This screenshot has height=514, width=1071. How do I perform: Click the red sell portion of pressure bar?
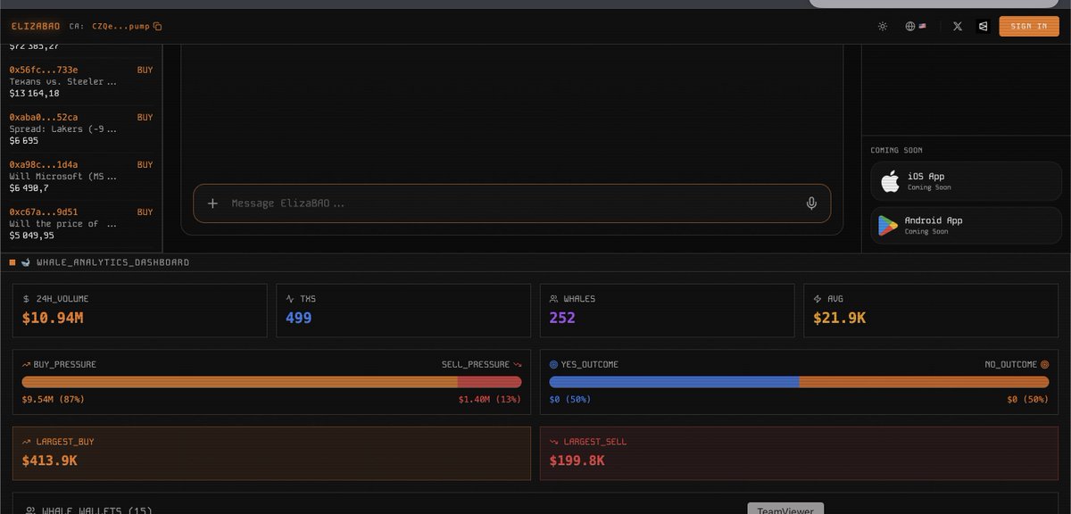pyautogui.click(x=489, y=382)
